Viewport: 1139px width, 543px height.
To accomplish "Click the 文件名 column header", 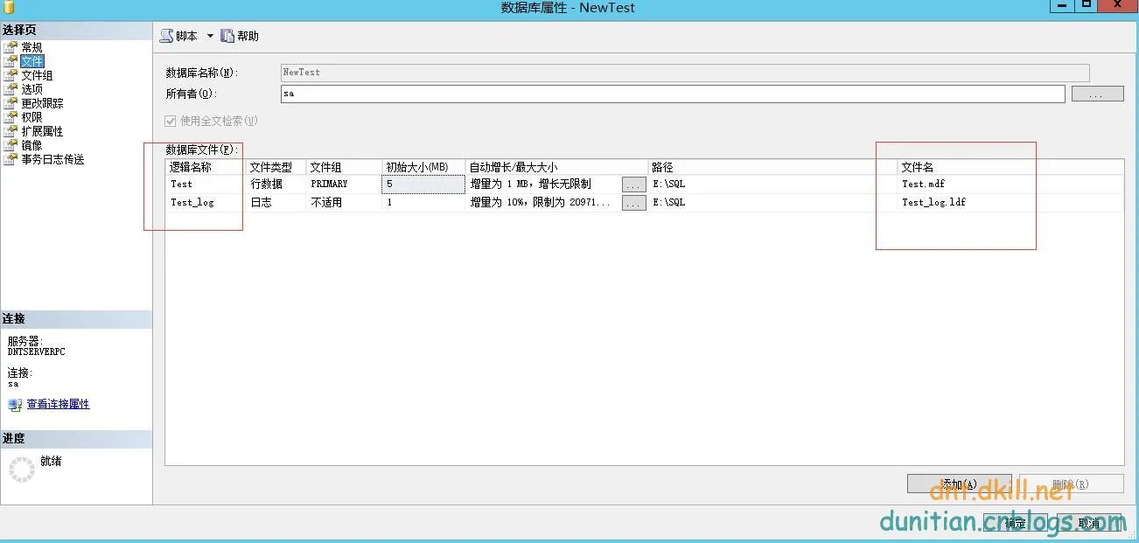I will (x=1010, y=167).
